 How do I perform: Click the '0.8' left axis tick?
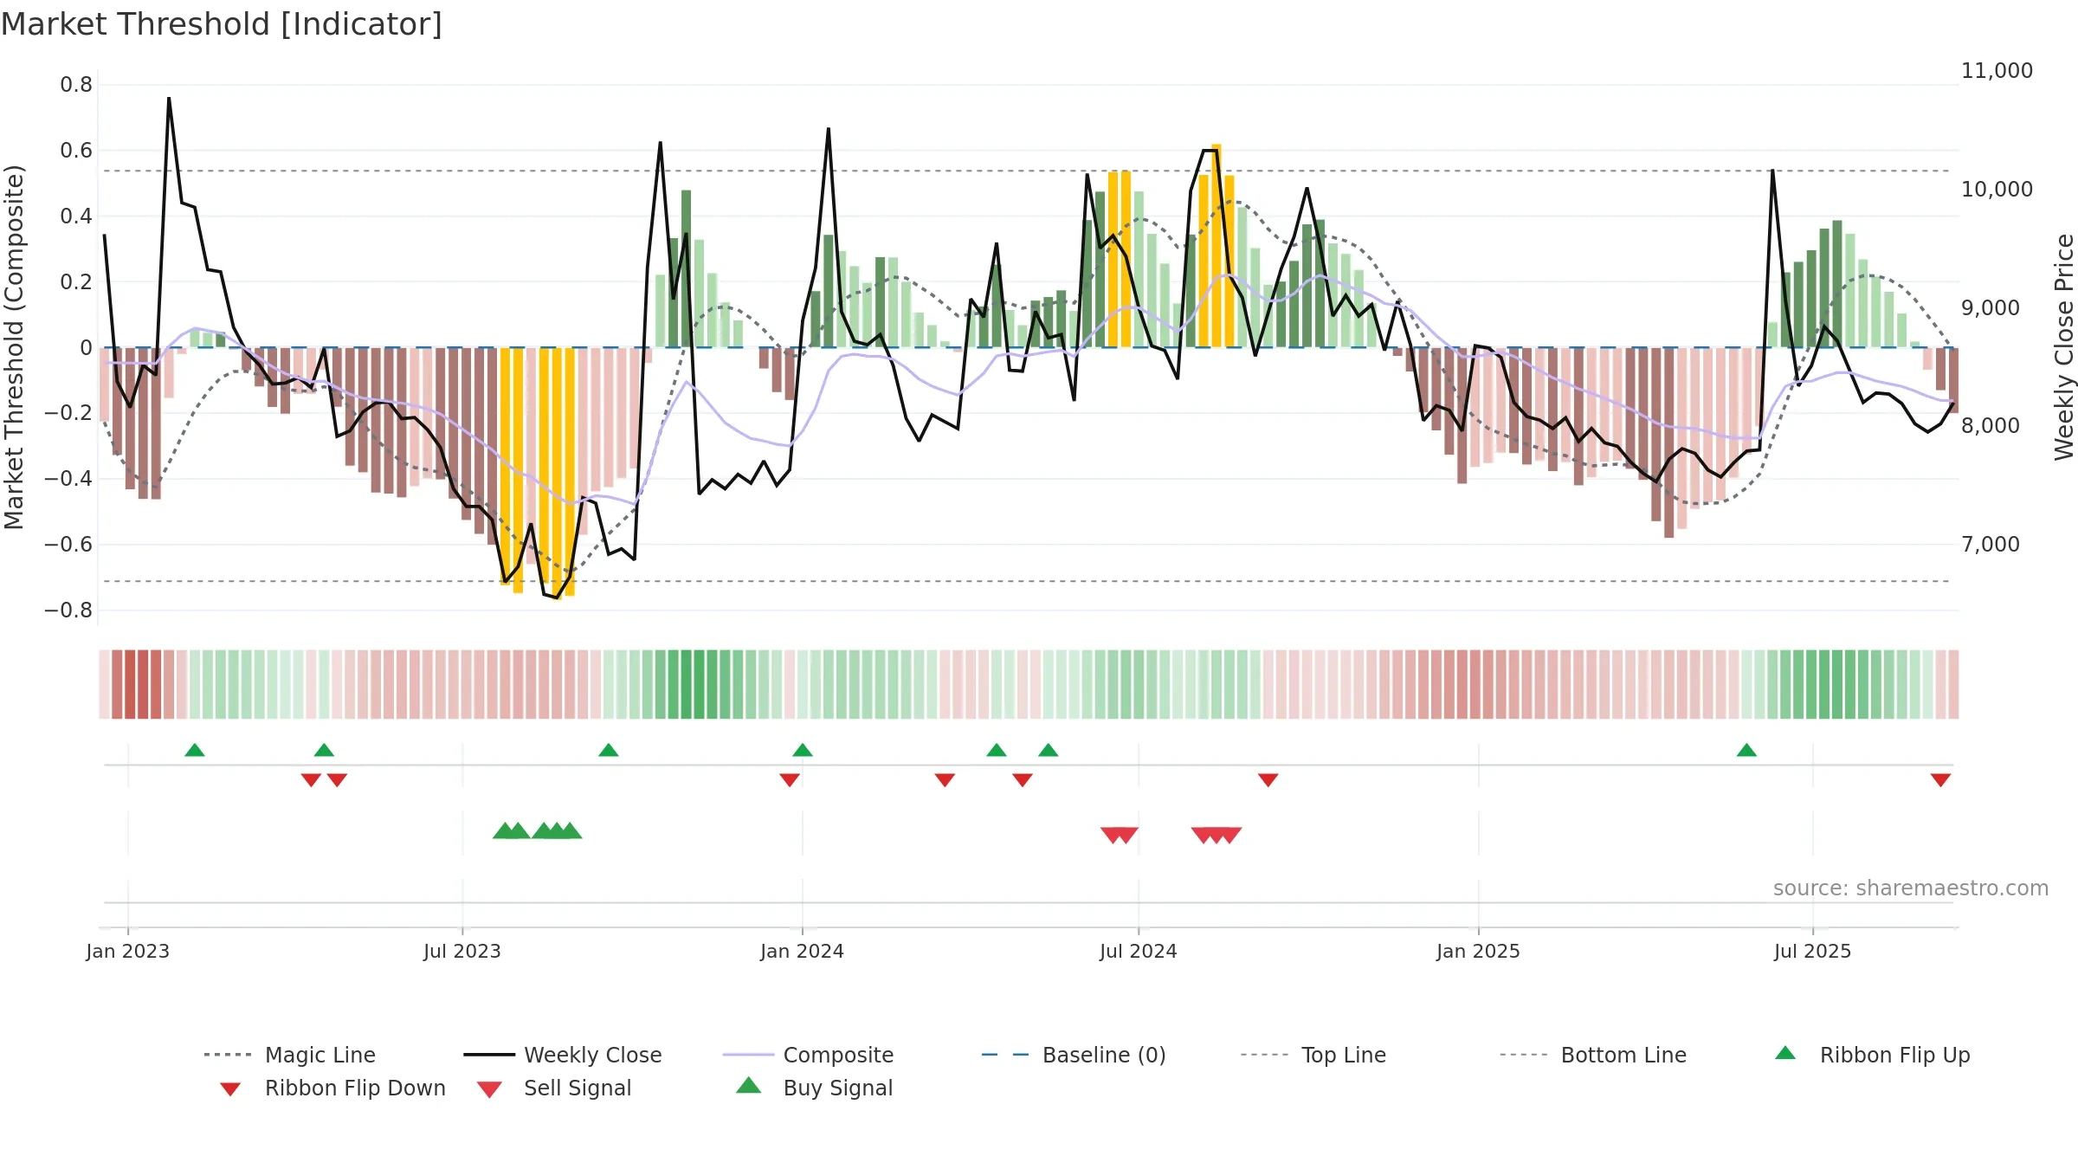[x=76, y=85]
